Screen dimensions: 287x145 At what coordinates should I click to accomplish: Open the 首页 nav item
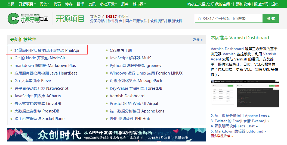point(11,4)
